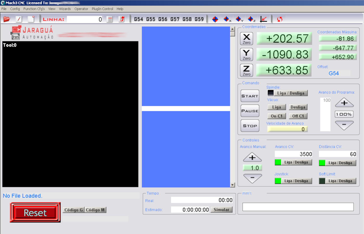The height and width of the screenshot is (234, 364).
Task: Click the Simular button
Action: click(x=222, y=210)
